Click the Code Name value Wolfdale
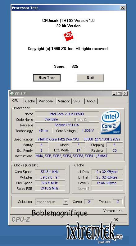 coord(51,119)
